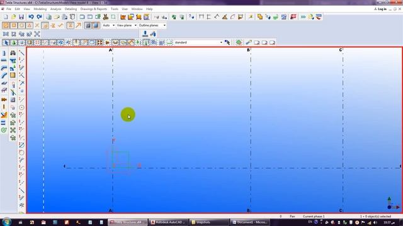This screenshot has height=226, width=403.
Task: Click the green spiral icon in left sidebar
Action: [x=4, y=130]
